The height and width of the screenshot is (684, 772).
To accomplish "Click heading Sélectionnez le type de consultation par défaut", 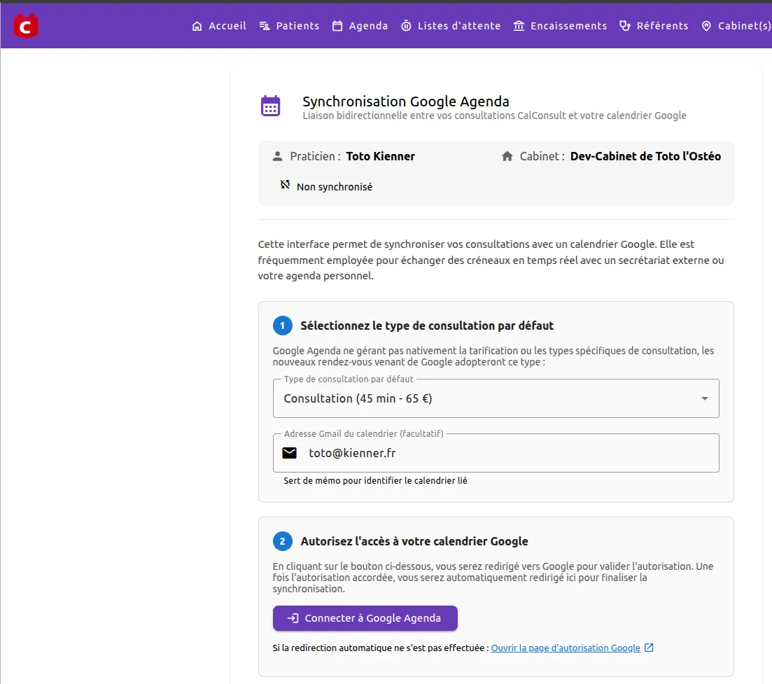I will point(427,326).
